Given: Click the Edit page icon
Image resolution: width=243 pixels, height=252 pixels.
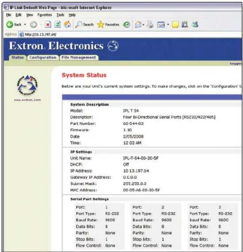Looking at the screenshot, I should 161,25.
